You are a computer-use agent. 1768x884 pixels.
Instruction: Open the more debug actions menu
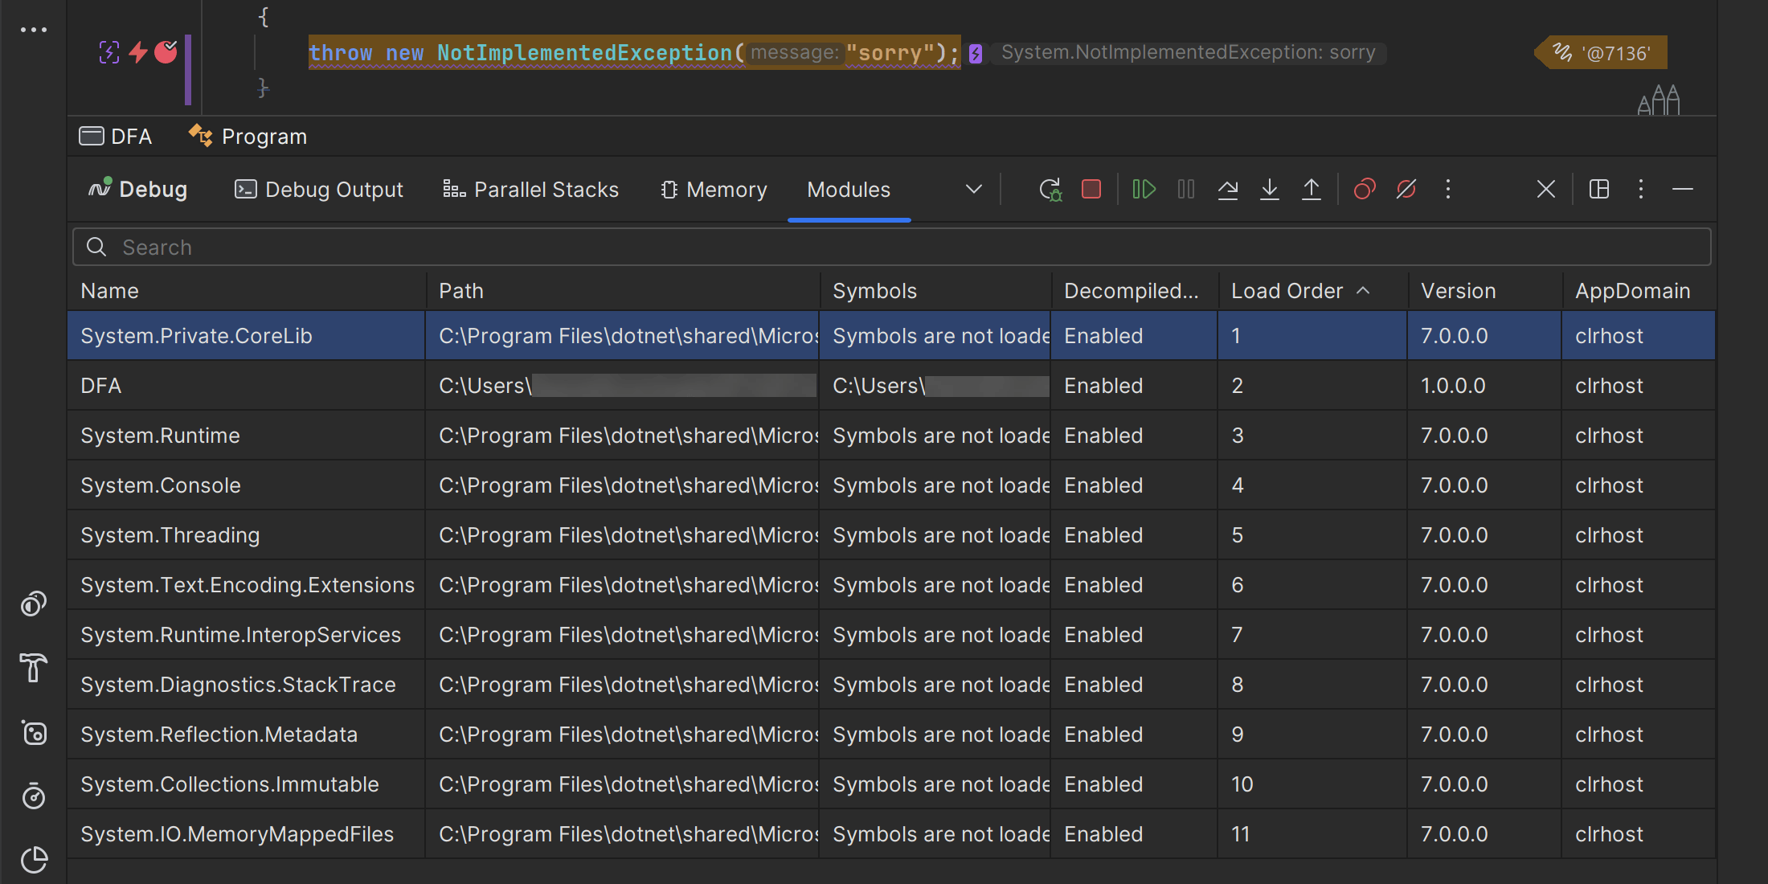coord(1448,190)
